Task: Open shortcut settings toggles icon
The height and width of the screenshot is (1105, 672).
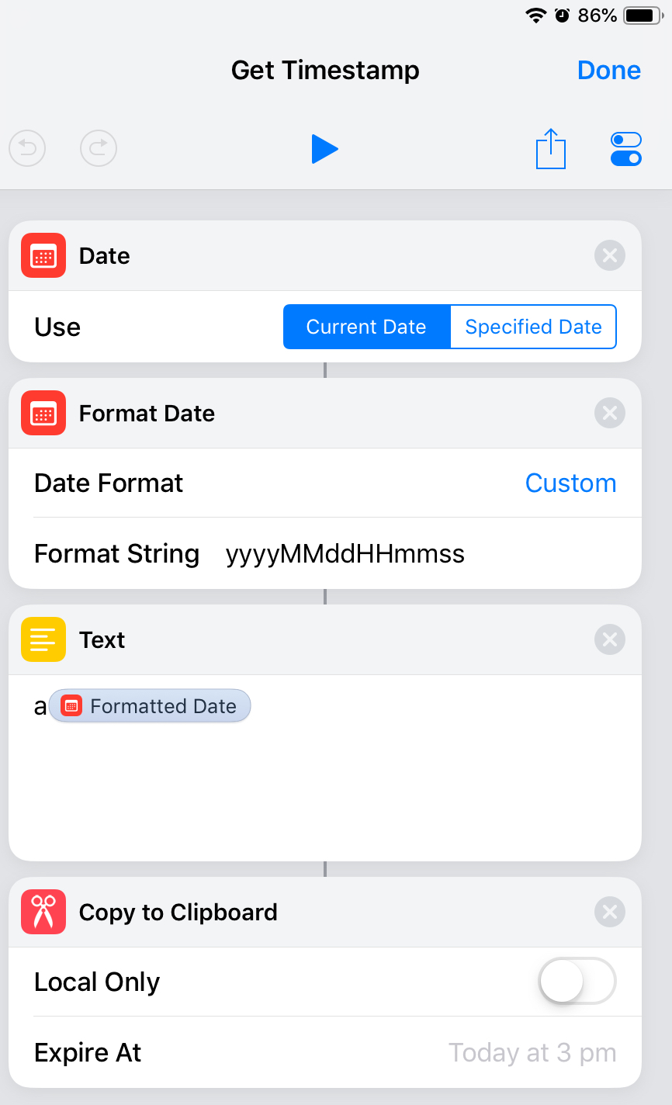Action: [626, 149]
